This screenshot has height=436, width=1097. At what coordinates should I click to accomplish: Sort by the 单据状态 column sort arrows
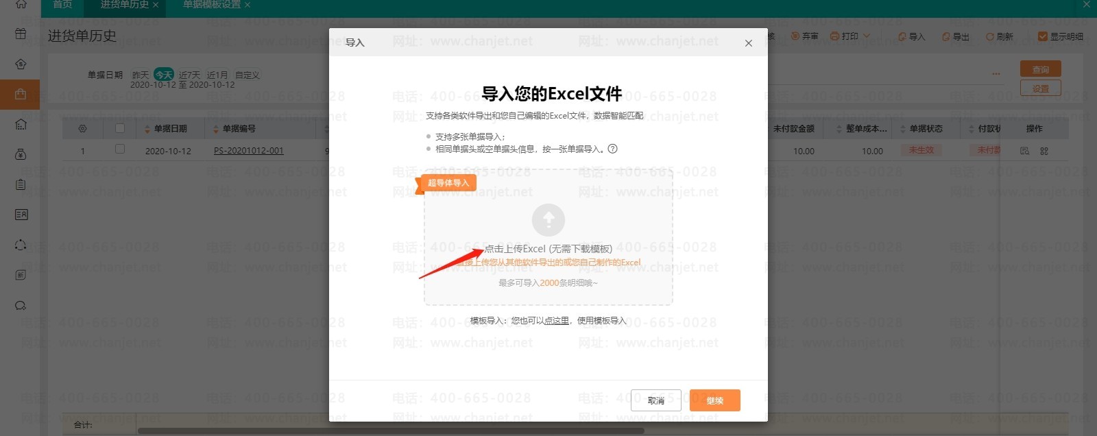[x=903, y=129]
